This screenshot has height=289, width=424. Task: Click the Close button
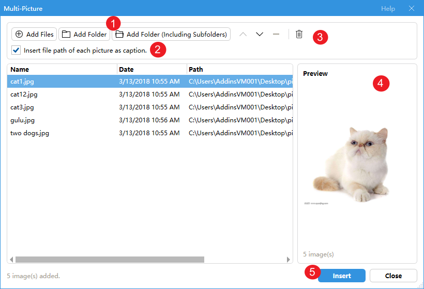point(393,276)
